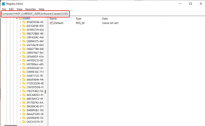Expand the {2e7c0a19-043 key chevron
The width and height of the screenshot is (205, 126).
[x=20, y=45]
